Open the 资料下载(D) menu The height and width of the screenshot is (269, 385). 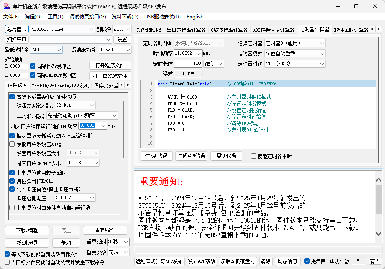124,17
